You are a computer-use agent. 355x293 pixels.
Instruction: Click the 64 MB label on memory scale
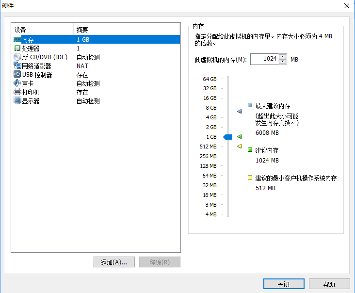[x=210, y=176]
